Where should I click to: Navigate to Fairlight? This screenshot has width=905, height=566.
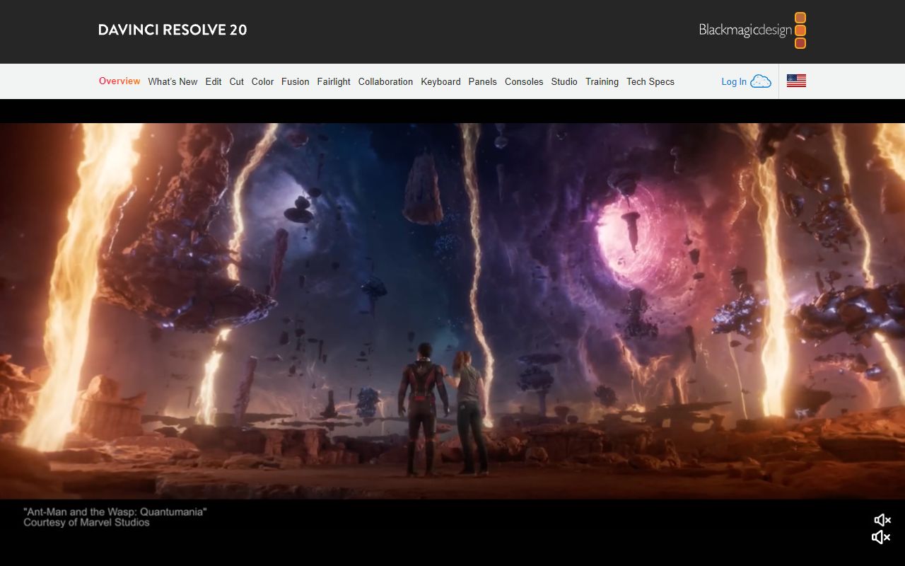[334, 81]
